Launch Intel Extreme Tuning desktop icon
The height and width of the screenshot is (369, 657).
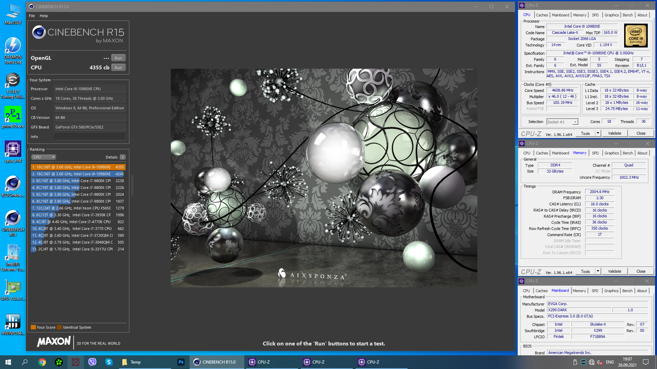[x=13, y=258]
